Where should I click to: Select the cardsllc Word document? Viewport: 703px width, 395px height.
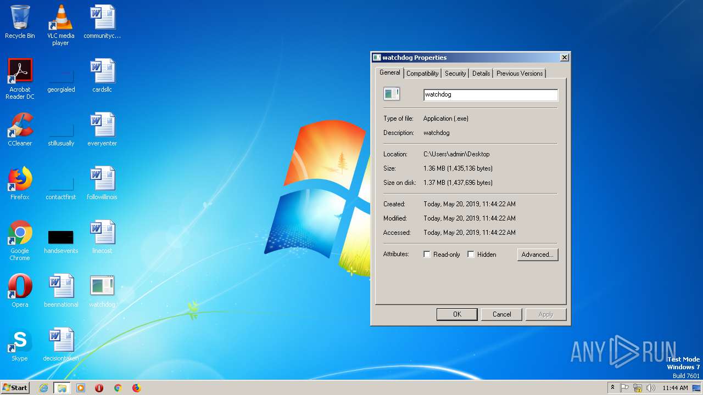point(102,76)
